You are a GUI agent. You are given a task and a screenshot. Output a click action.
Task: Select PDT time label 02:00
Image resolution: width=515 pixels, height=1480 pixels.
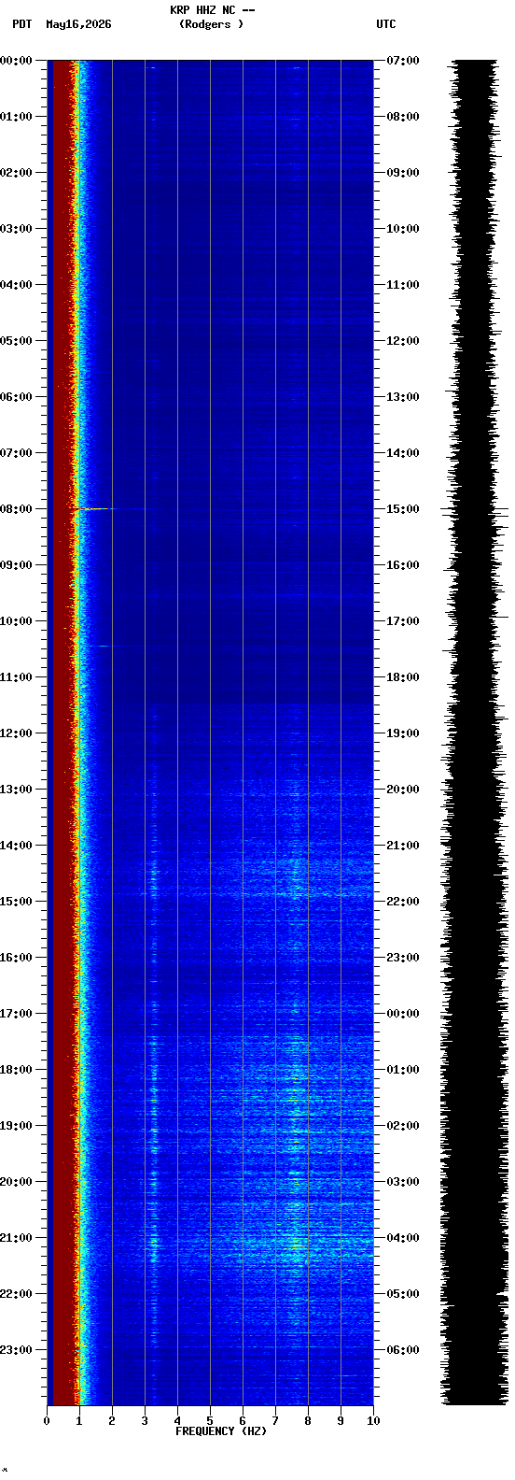[x=16, y=173]
